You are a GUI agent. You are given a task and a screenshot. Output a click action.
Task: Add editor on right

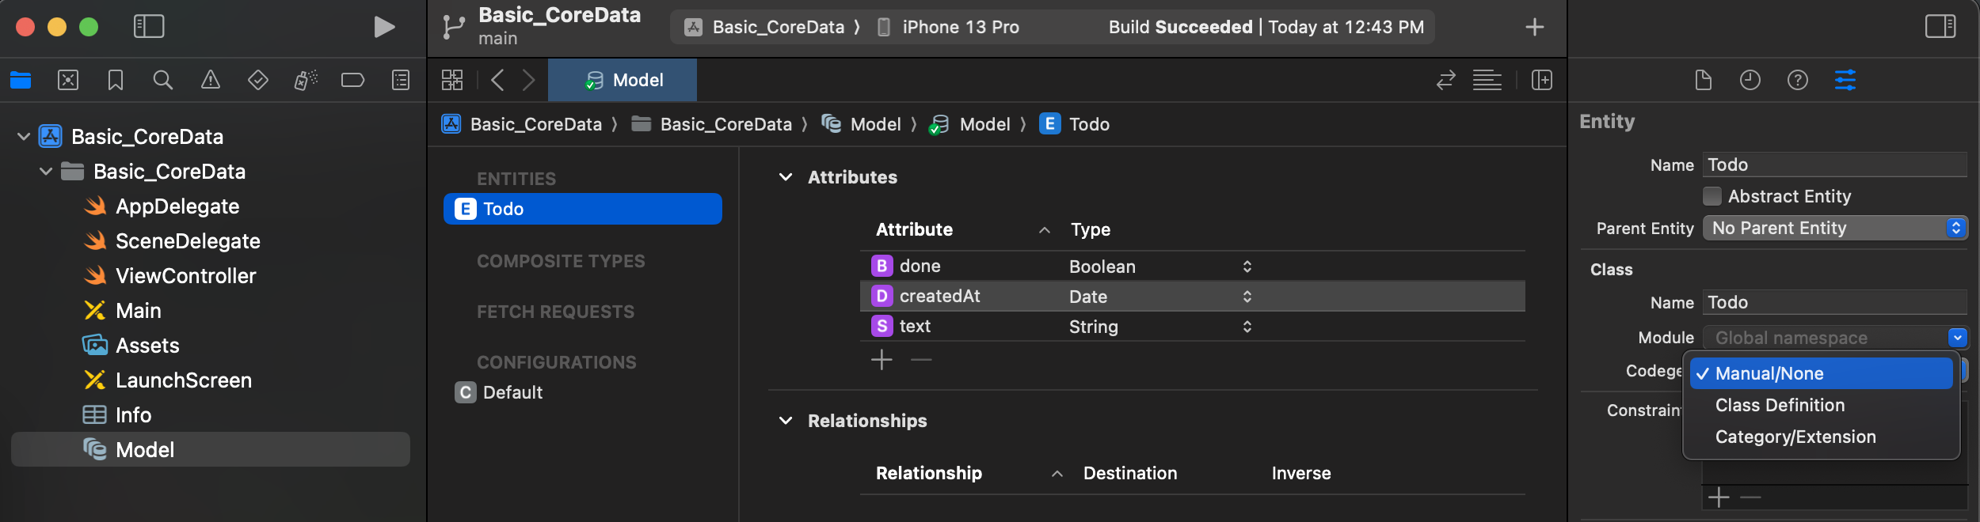(x=1542, y=80)
